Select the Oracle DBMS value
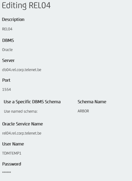The height and width of the screenshot is (181, 132). pos(7,50)
